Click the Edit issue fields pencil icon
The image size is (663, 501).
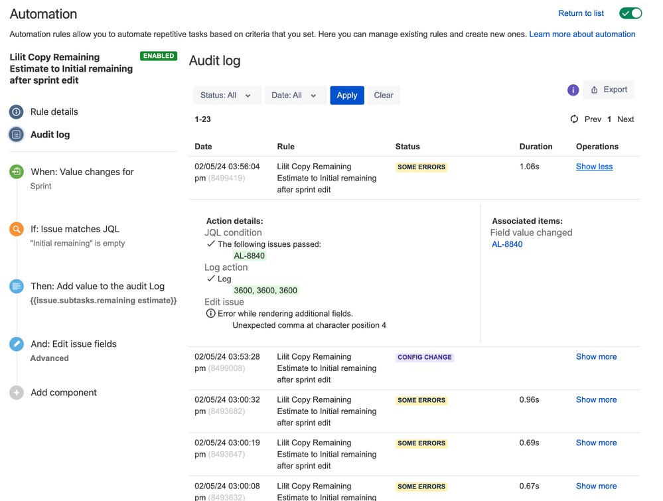pyautogui.click(x=17, y=344)
